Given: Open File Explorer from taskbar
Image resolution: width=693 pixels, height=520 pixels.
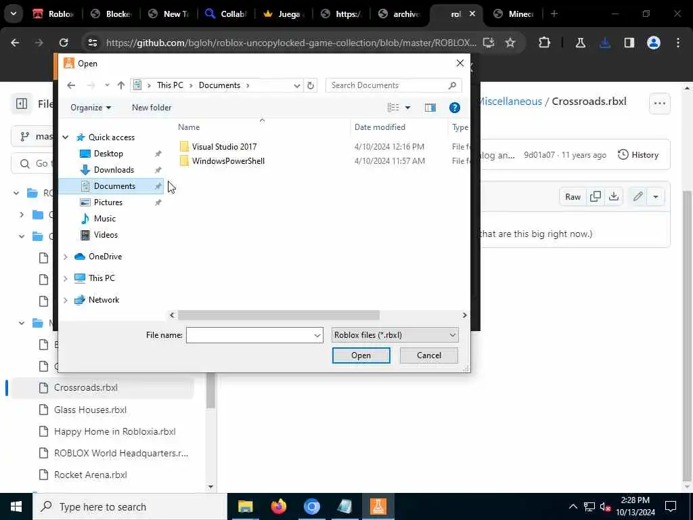Looking at the screenshot, I should click(x=245, y=506).
